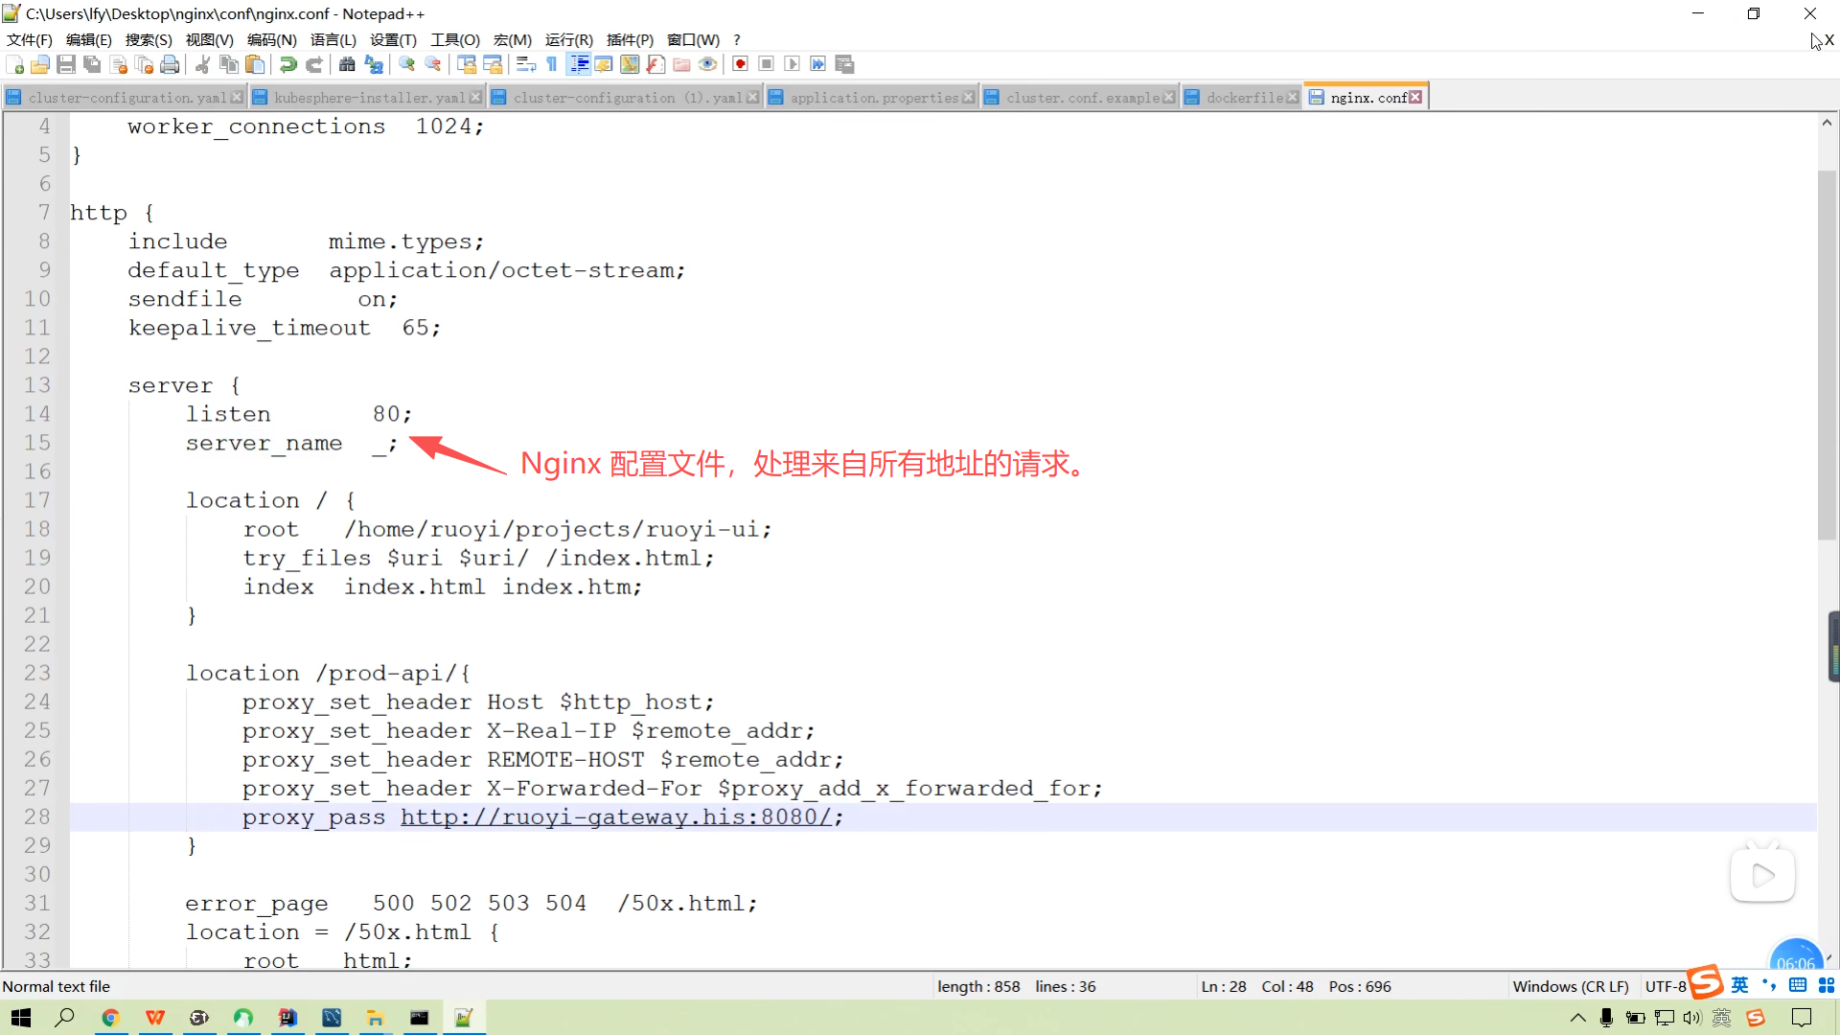Click the Zoom In toolbar icon
1840x1035 pixels.
[x=406, y=64]
